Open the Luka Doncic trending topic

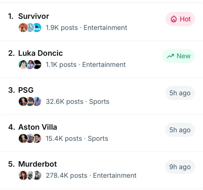click(x=40, y=53)
